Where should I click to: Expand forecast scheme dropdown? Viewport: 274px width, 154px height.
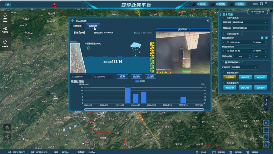(x=250, y=28)
